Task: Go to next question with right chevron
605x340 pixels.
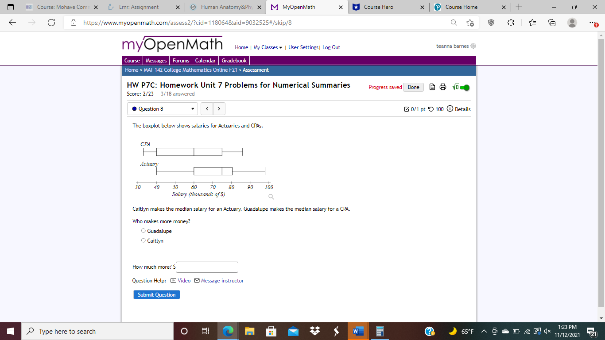Action: [x=219, y=108]
